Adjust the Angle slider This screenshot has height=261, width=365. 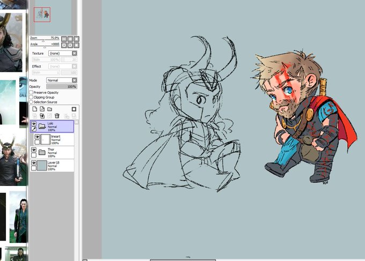45,47
